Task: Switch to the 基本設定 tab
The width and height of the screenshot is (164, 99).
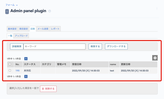Action: (12, 29)
